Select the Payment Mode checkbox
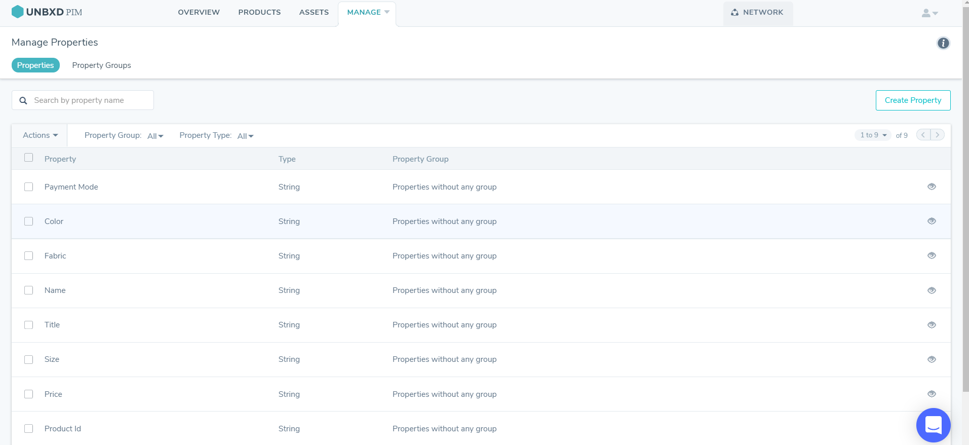969x445 pixels. (29, 187)
